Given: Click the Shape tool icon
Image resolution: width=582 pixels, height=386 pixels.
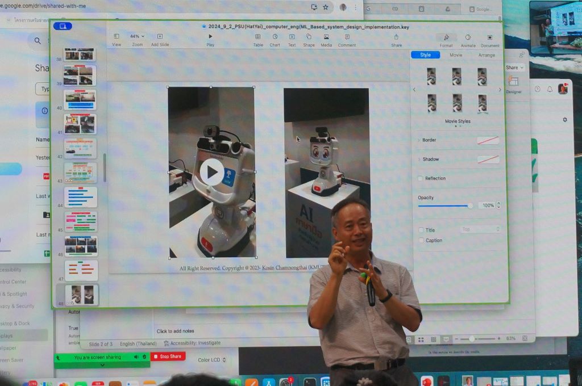Looking at the screenshot, I should tap(309, 37).
